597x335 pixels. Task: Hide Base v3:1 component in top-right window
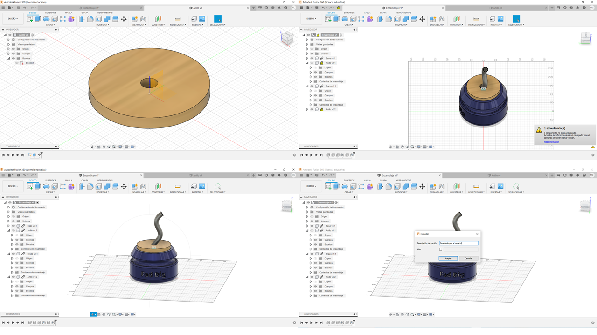tap(312, 58)
